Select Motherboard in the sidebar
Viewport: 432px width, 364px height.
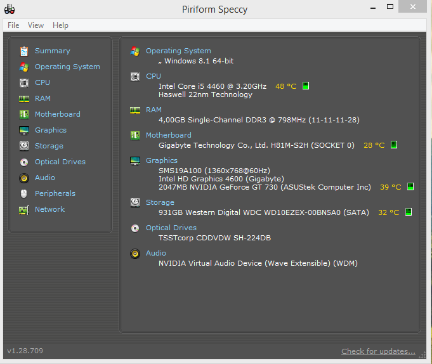(58, 114)
